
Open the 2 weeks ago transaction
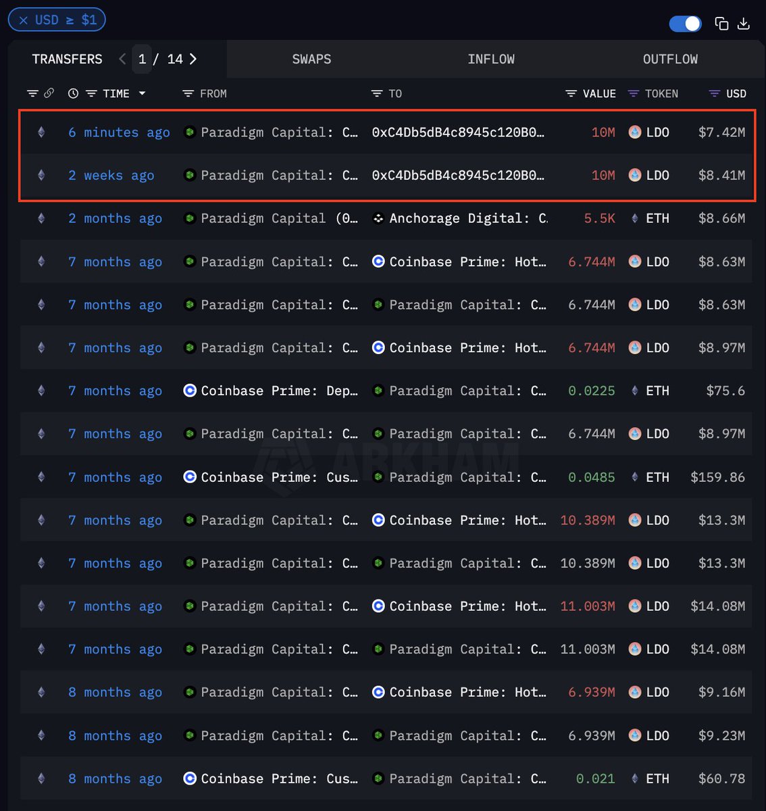click(111, 176)
